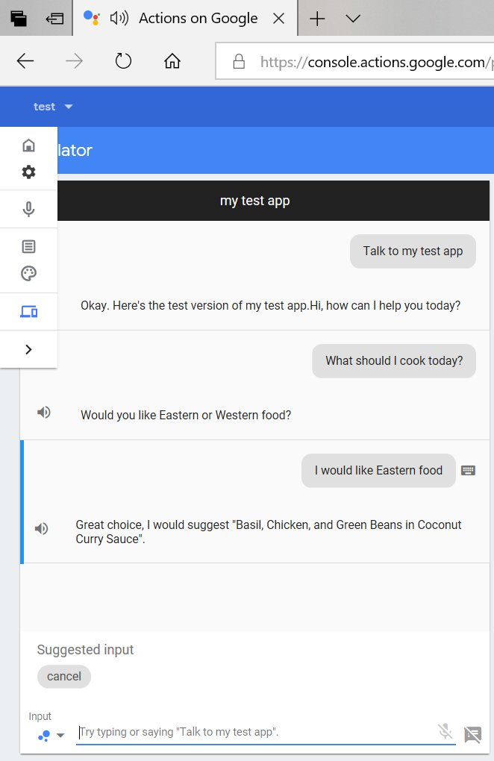The image size is (494, 761).
Task: Play audio for Eastern or Western question
Action: 44,413
